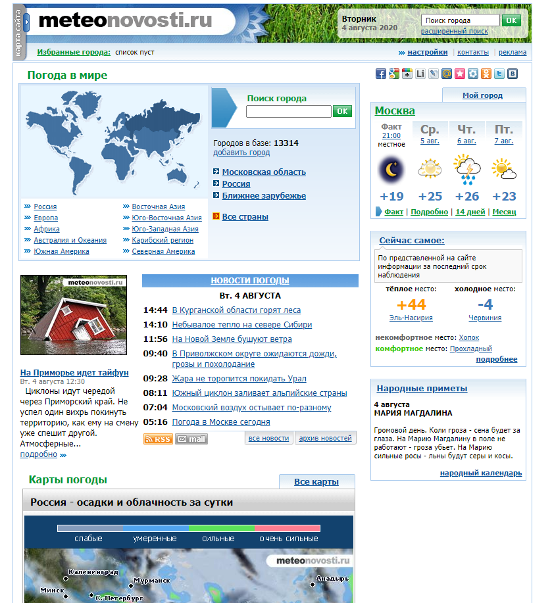552x603 pixels.
Task: Select 'Восточная Азия' region link
Action: pyautogui.click(x=158, y=207)
